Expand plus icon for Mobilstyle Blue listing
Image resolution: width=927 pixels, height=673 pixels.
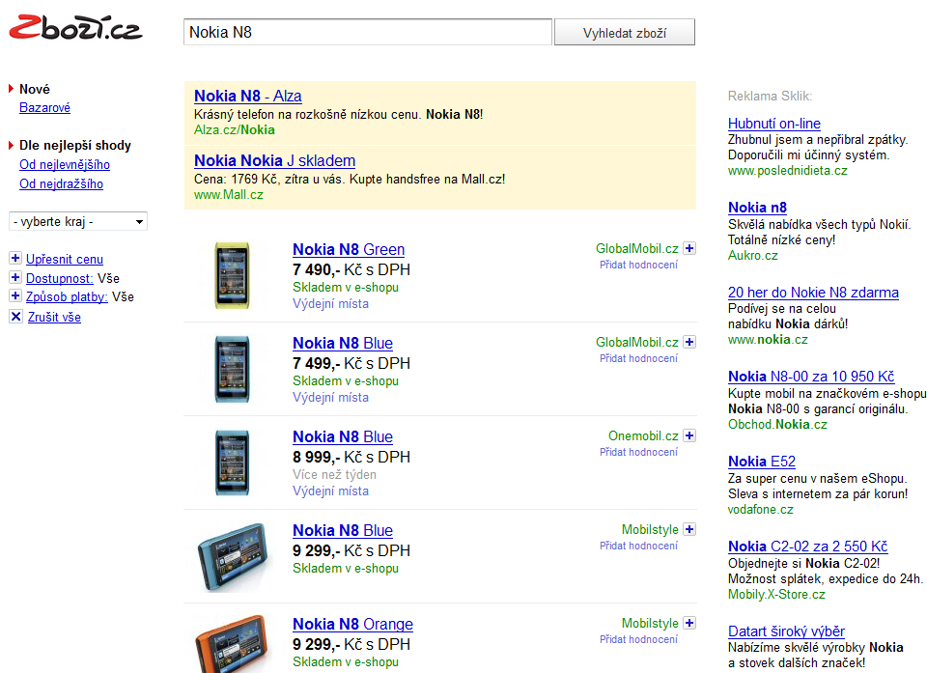(689, 529)
